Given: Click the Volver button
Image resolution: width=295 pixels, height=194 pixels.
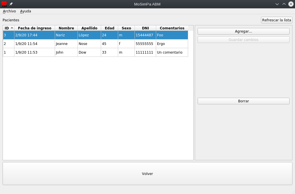Looking at the screenshot, I should point(147,174).
